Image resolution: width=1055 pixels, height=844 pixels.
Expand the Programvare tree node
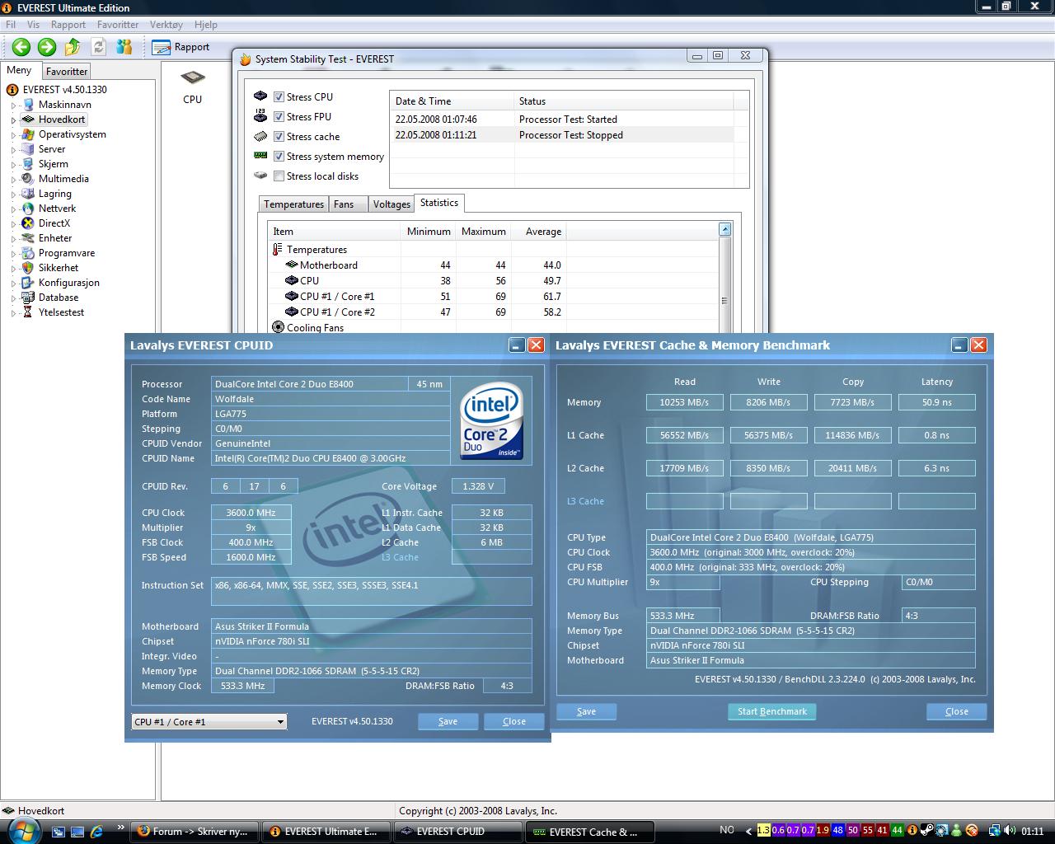coord(14,254)
